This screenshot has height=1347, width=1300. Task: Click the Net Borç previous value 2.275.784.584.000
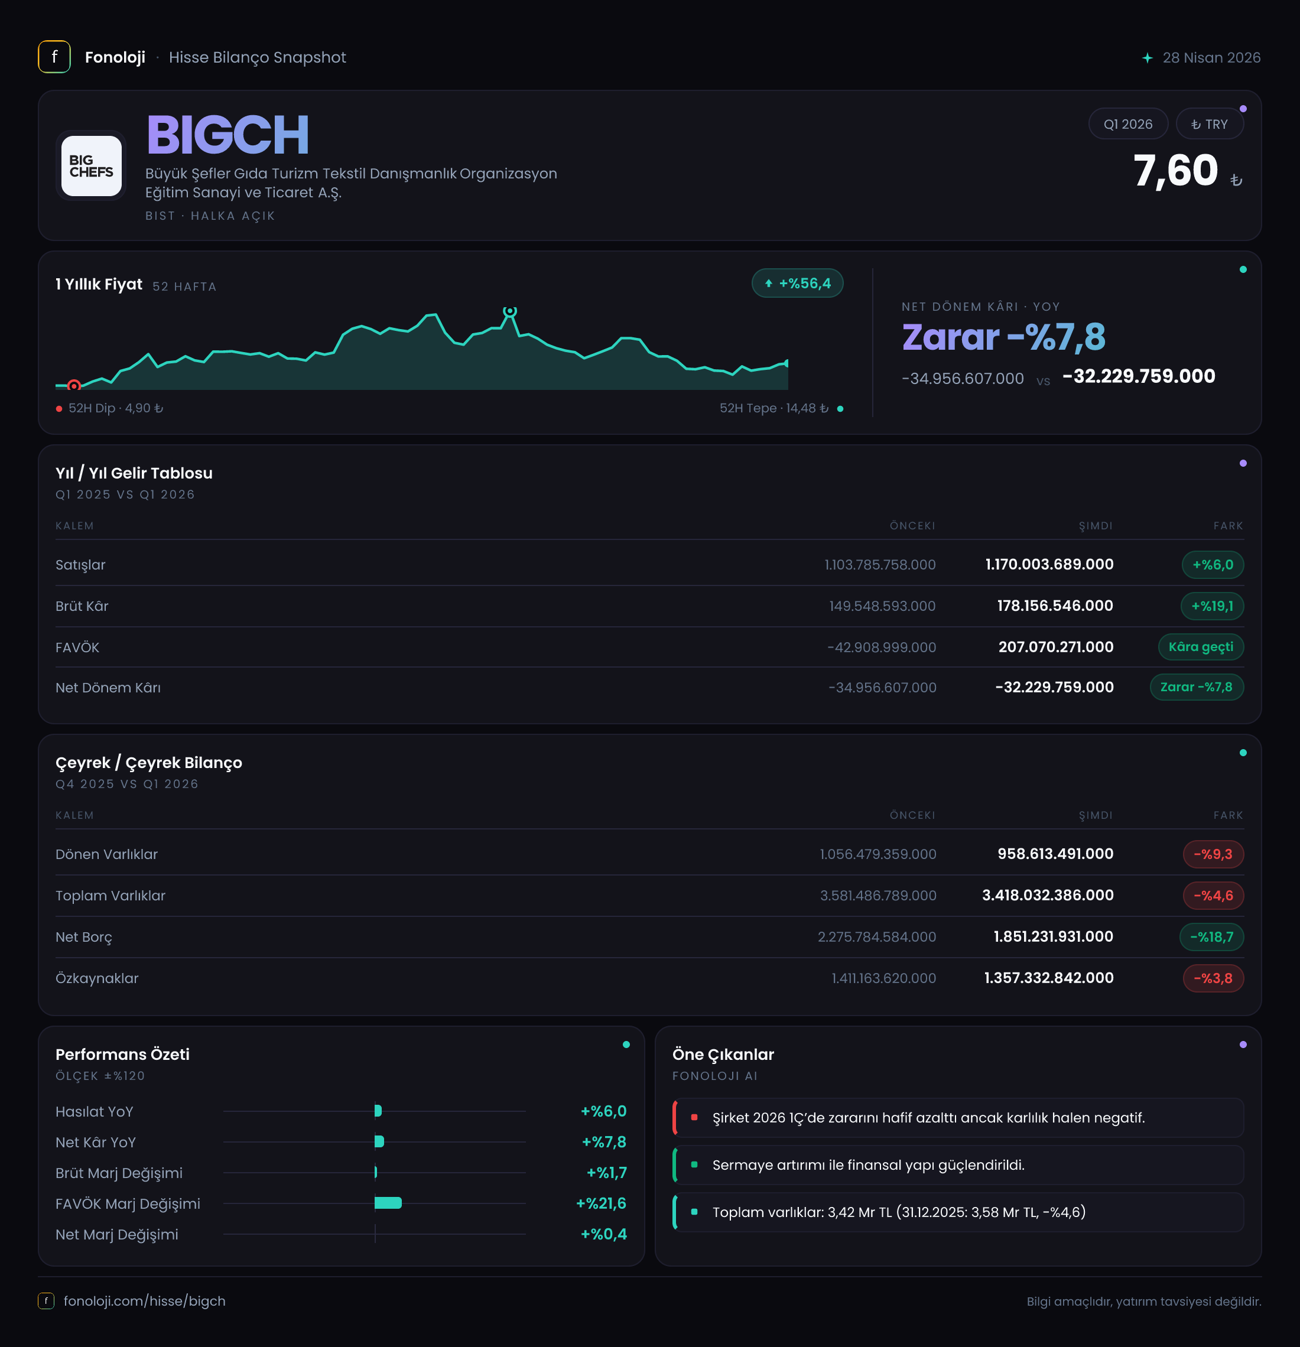coord(876,937)
